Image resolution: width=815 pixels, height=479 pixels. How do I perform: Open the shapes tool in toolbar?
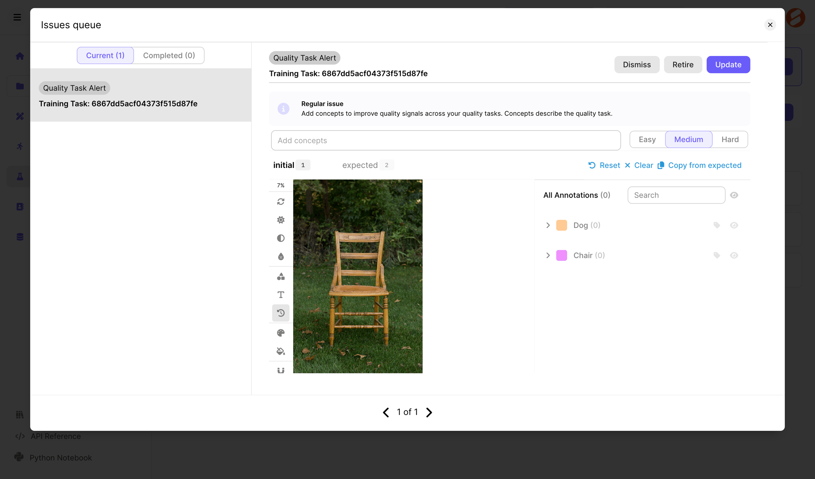(280, 276)
